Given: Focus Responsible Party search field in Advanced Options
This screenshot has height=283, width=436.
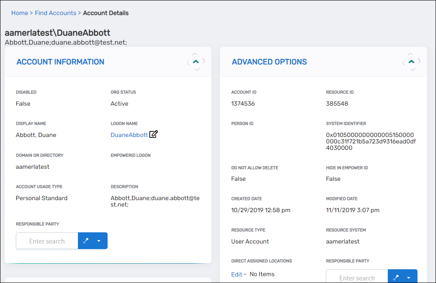Looking at the screenshot, I should click(x=357, y=278).
